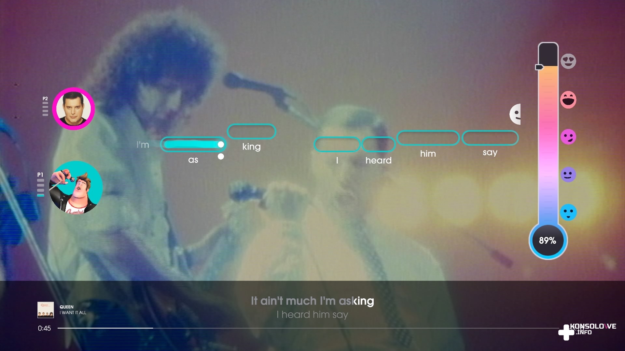Click the white smiley sliding toward meter
625x351 pixels.
pyautogui.click(x=515, y=114)
